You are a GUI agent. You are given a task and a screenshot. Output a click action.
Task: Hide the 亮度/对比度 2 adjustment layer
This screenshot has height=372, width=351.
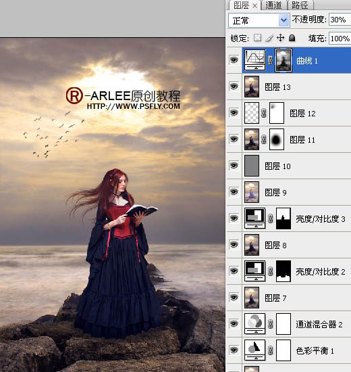pyautogui.click(x=234, y=271)
